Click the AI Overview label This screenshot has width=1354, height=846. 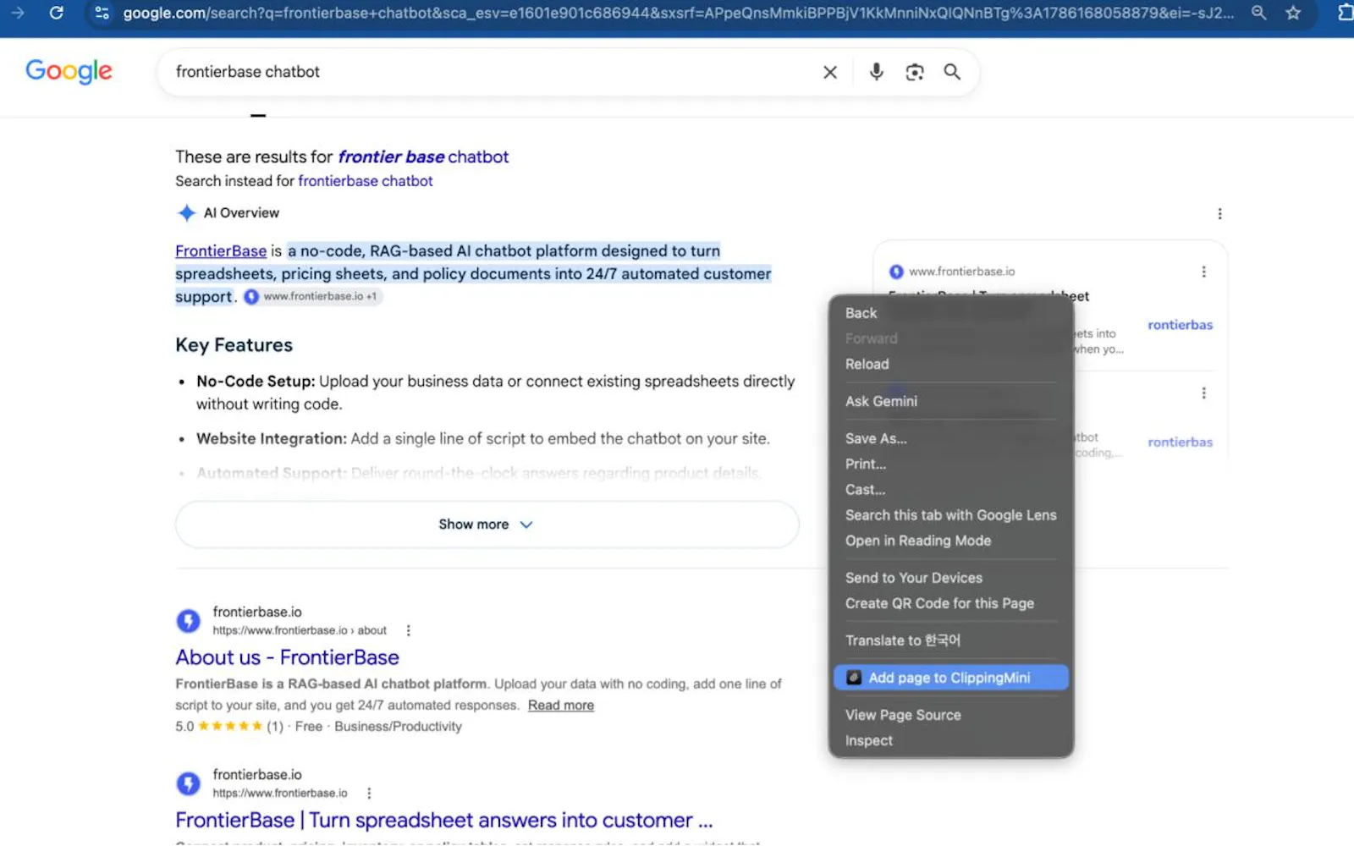(x=241, y=213)
